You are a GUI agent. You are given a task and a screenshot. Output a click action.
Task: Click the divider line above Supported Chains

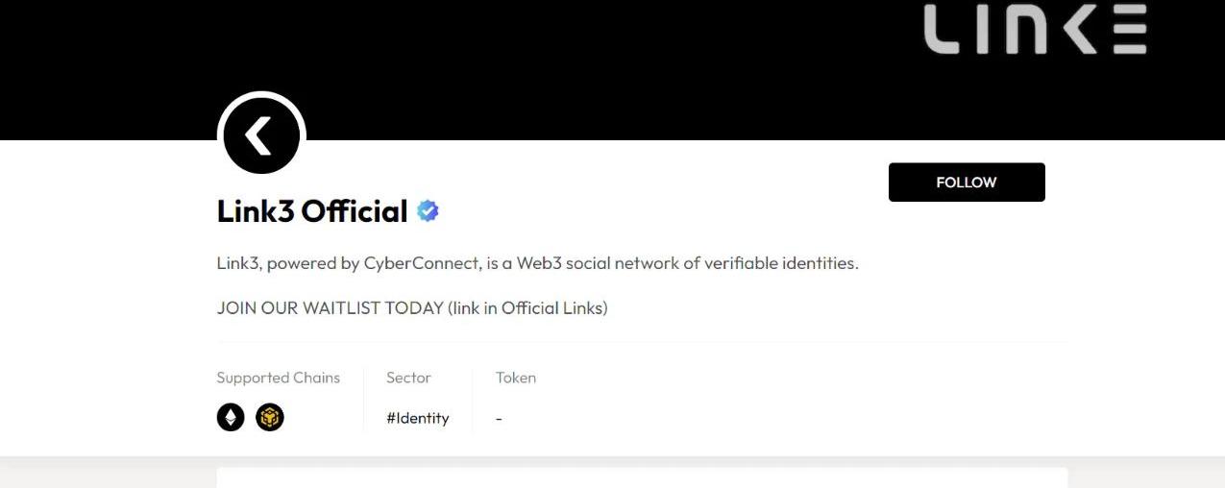(x=642, y=341)
